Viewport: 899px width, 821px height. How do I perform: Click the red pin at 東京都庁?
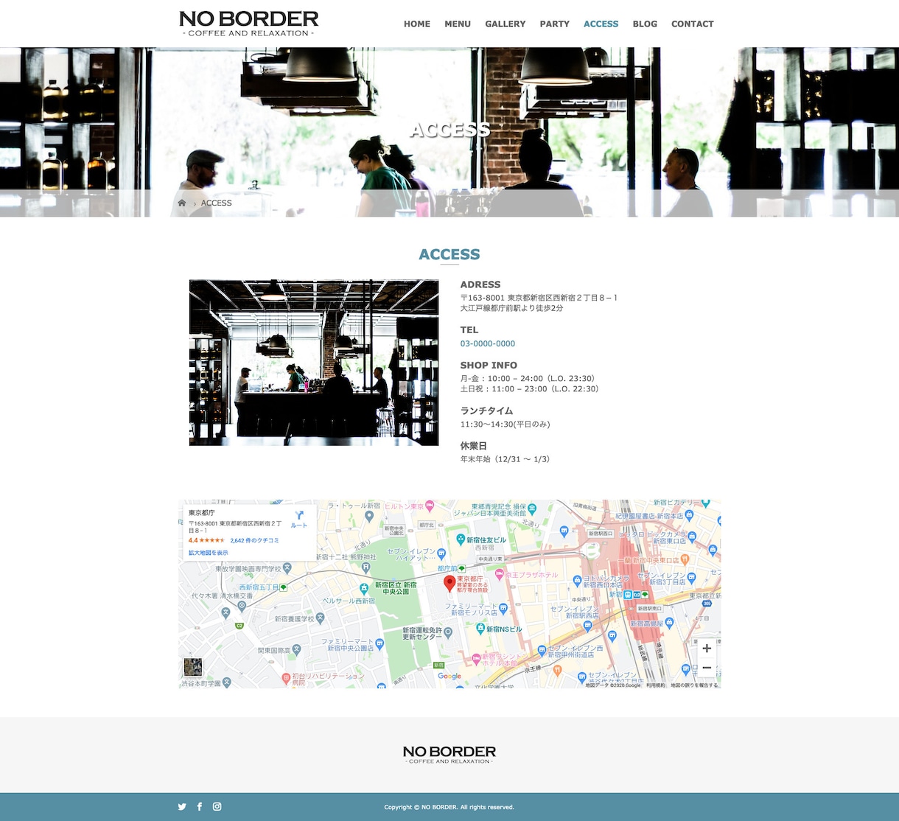[x=450, y=584]
